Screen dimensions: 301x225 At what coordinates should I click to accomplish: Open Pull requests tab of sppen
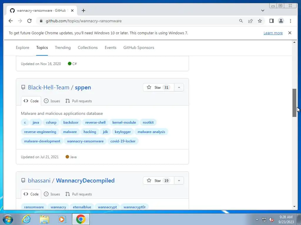pos(79,101)
